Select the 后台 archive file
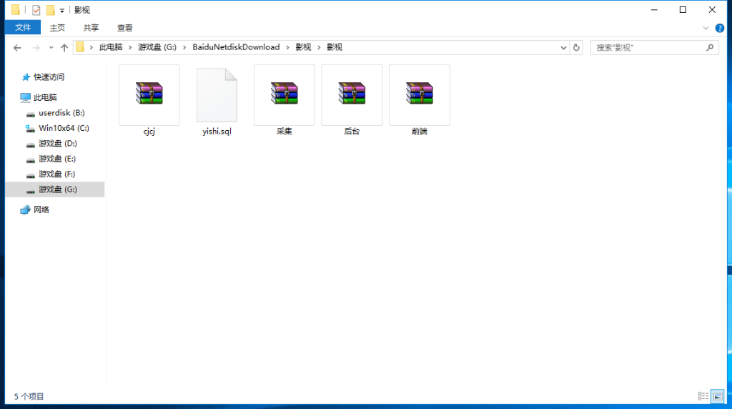Image resolution: width=732 pixels, height=409 pixels. (352, 95)
